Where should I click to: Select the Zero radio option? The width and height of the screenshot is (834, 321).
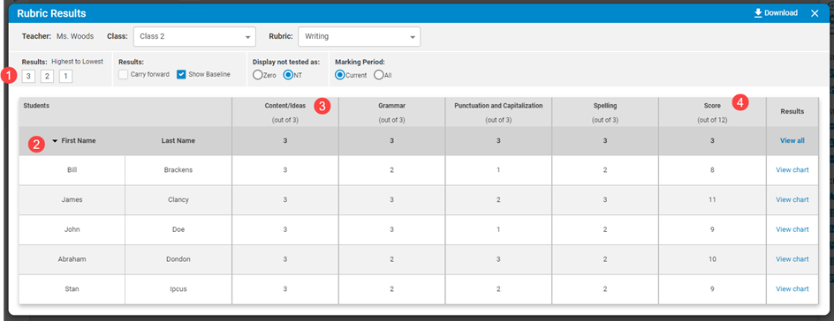(257, 75)
